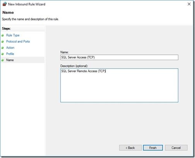Click the green bullet beside Name step
The height and width of the screenshot is (158, 195).
(x=3, y=60)
